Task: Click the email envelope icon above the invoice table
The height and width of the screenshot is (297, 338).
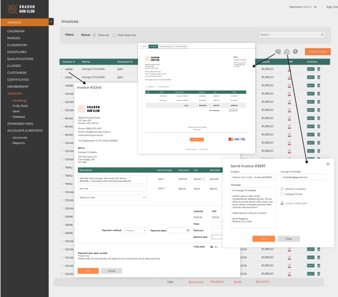Action: 286,52
